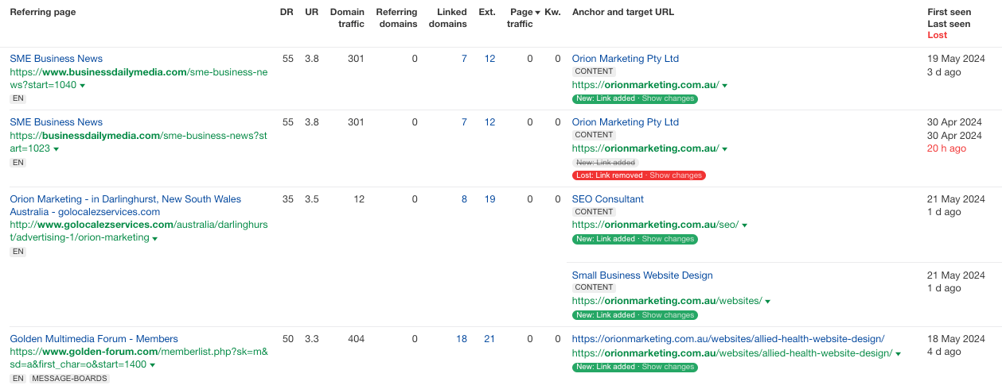Sort by UR column header
Screen dimensions: 1002x389
click(x=312, y=13)
